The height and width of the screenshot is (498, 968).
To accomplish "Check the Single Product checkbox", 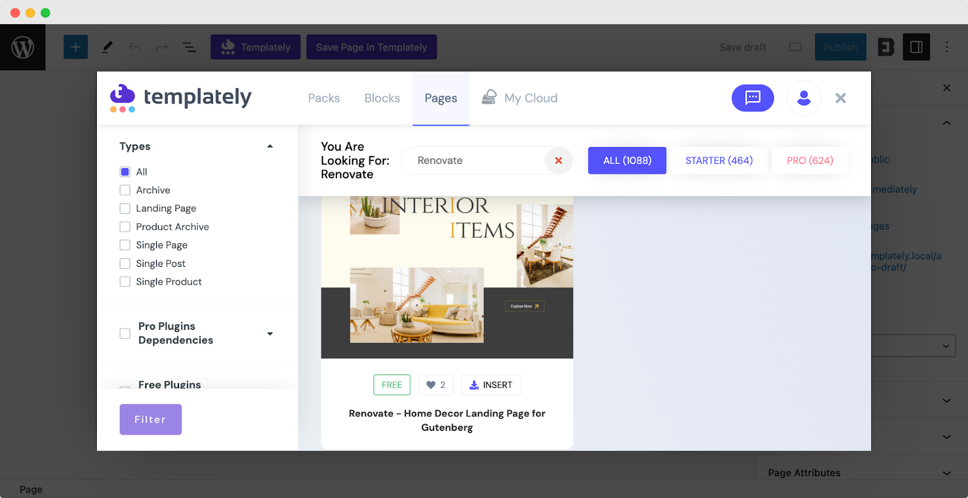I will [125, 282].
